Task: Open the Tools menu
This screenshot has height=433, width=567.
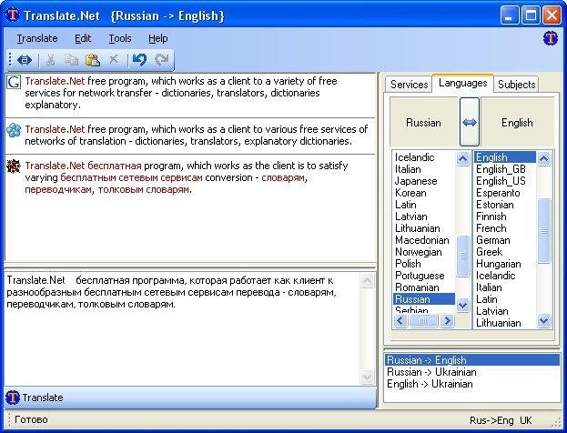Action: point(120,38)
